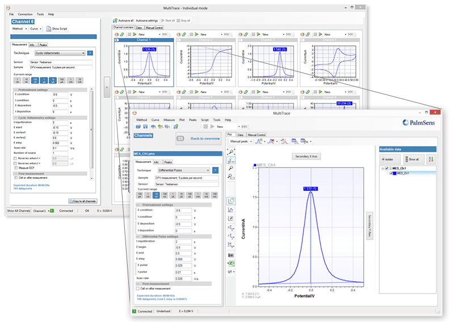Image resolution: width=454 pixels, height=322 pixels.
Task: Click technique help button in front window
Action: pos(216,170)
